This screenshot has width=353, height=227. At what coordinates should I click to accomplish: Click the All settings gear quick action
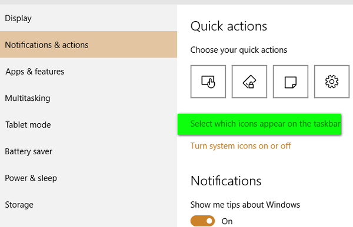[332, 82]
